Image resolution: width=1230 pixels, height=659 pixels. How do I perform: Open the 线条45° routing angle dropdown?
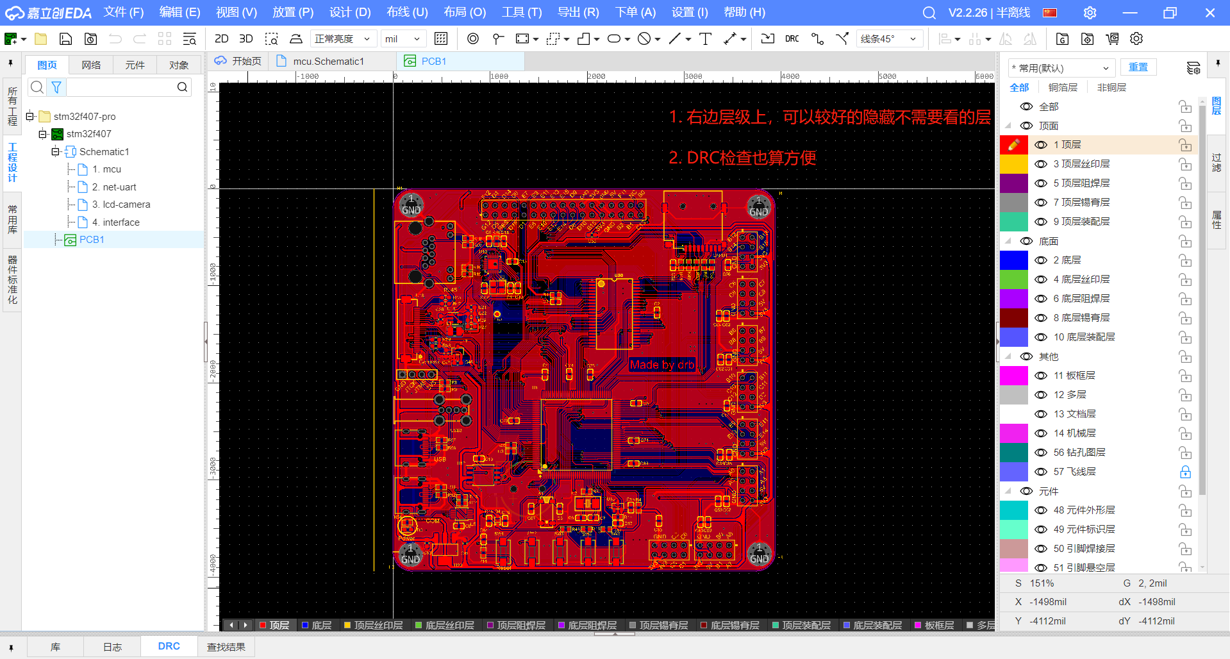890,39
